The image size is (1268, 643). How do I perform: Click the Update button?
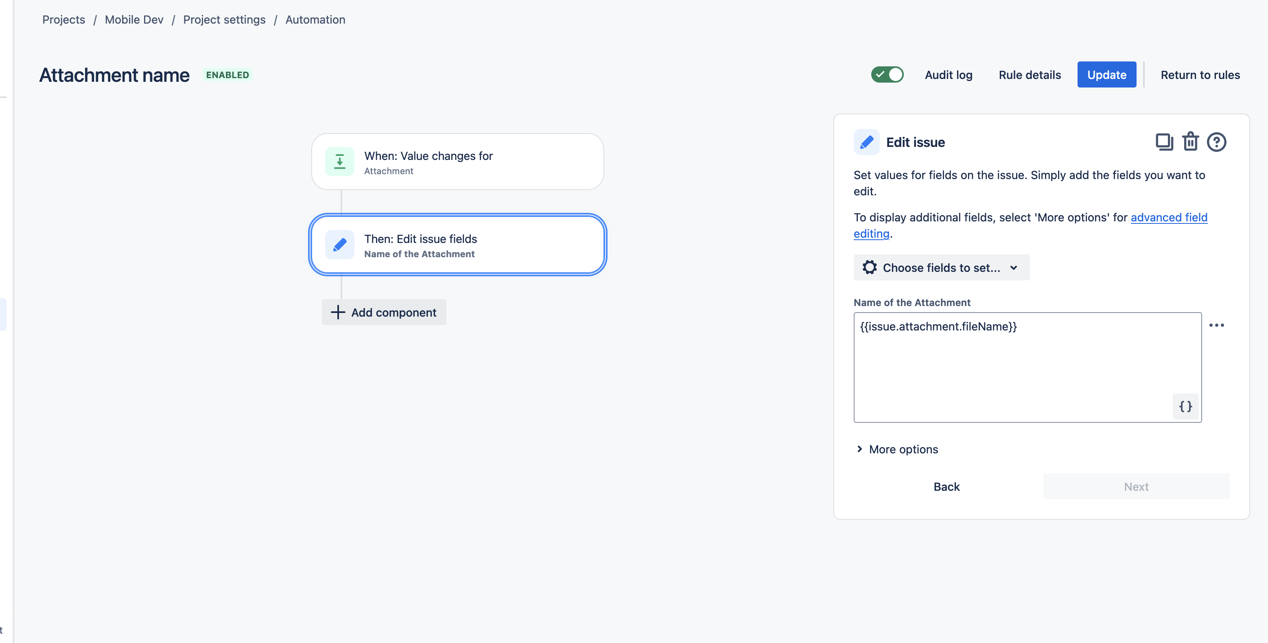(x=1106, y=74)
